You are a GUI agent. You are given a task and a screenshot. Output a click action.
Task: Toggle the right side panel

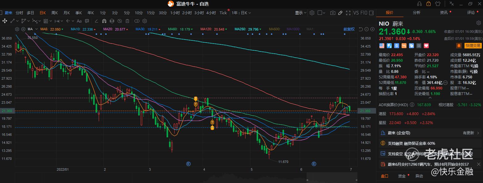371,13
